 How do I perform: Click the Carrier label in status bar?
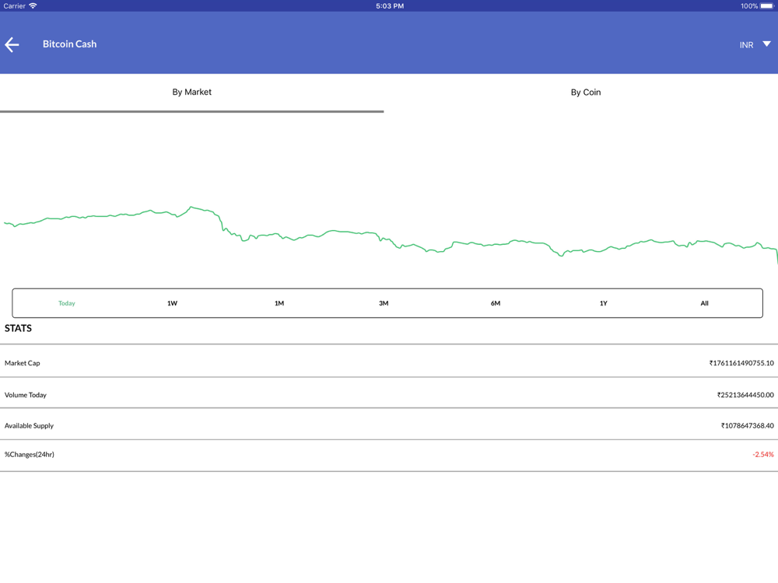[14, 6]
